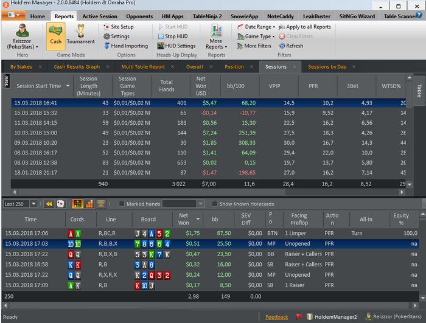
Task: Open the help question mark icon
Action: [x=419, y=15]
